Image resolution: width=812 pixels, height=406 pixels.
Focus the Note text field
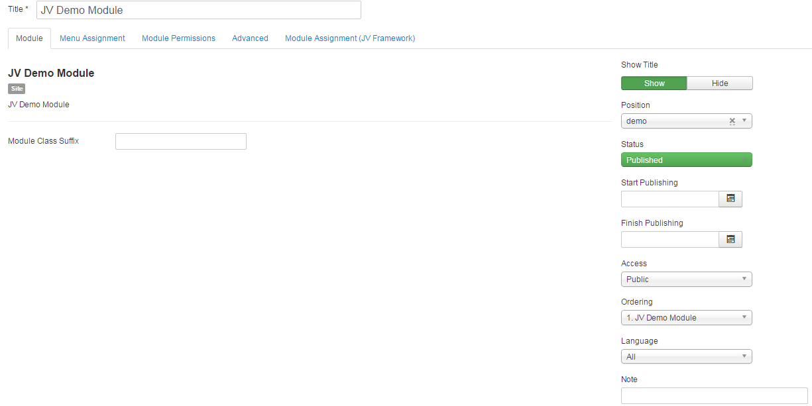click(715, 395)
